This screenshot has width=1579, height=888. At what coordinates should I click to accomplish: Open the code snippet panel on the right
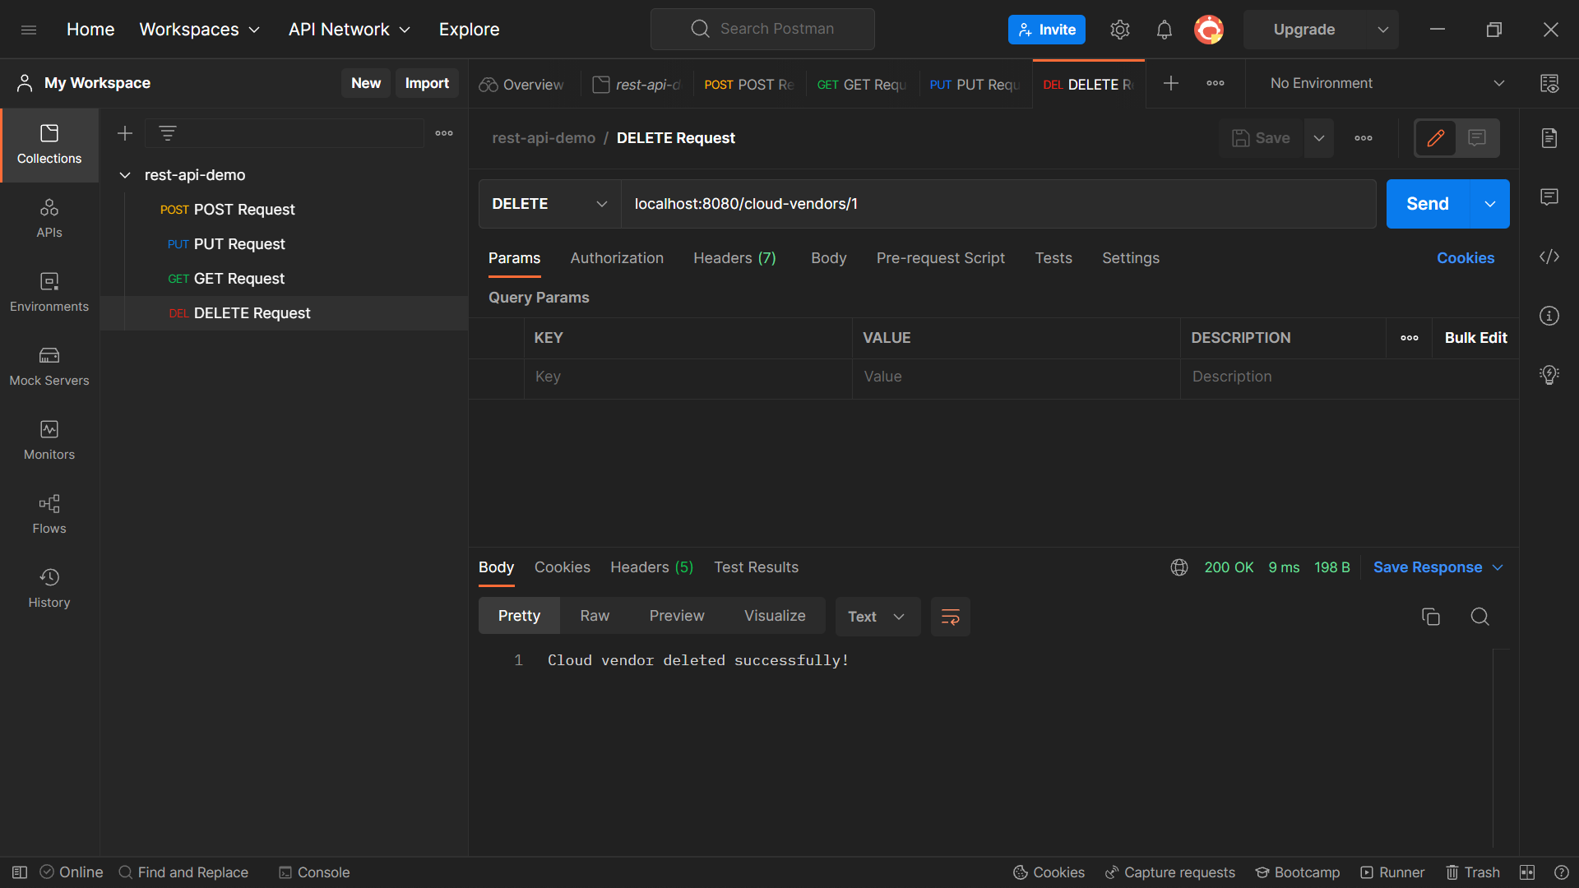(1549, 257)
